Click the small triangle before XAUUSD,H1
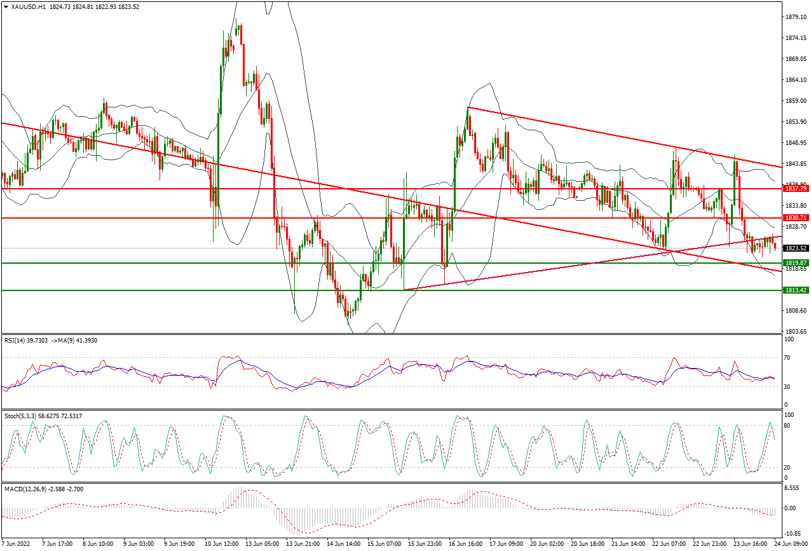This screenshot has height=551, width=811. 6,6
